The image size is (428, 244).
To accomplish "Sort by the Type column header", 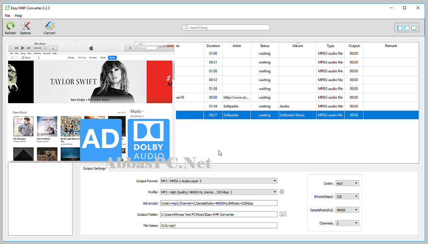I will click(x=330, y=46).
